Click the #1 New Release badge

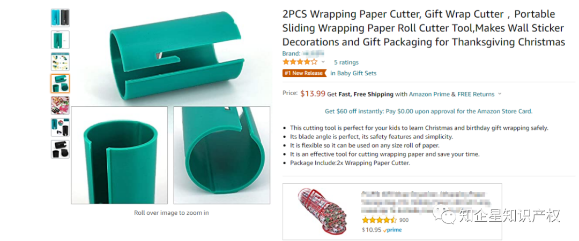pos(305,73)
